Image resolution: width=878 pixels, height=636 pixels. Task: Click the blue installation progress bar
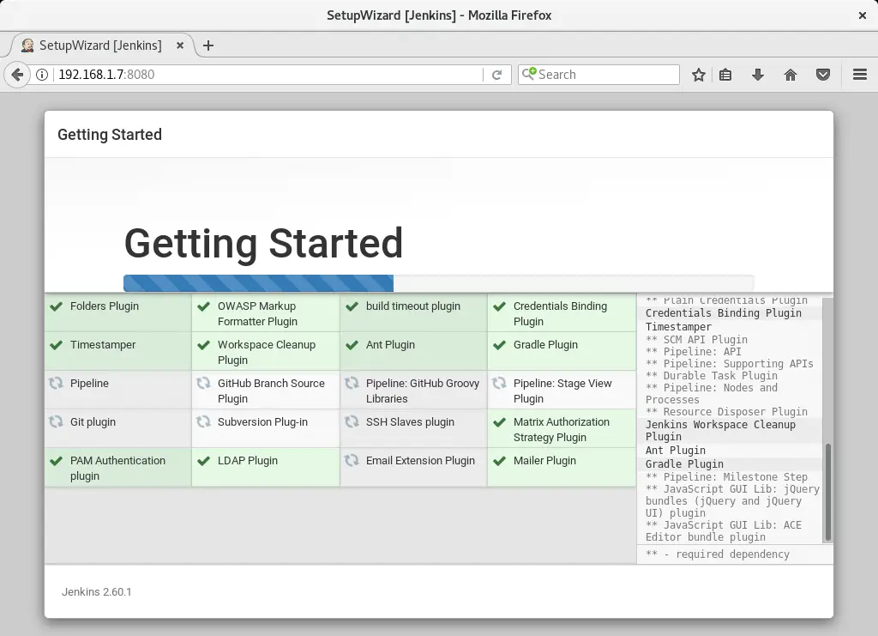tap(258, 283)
